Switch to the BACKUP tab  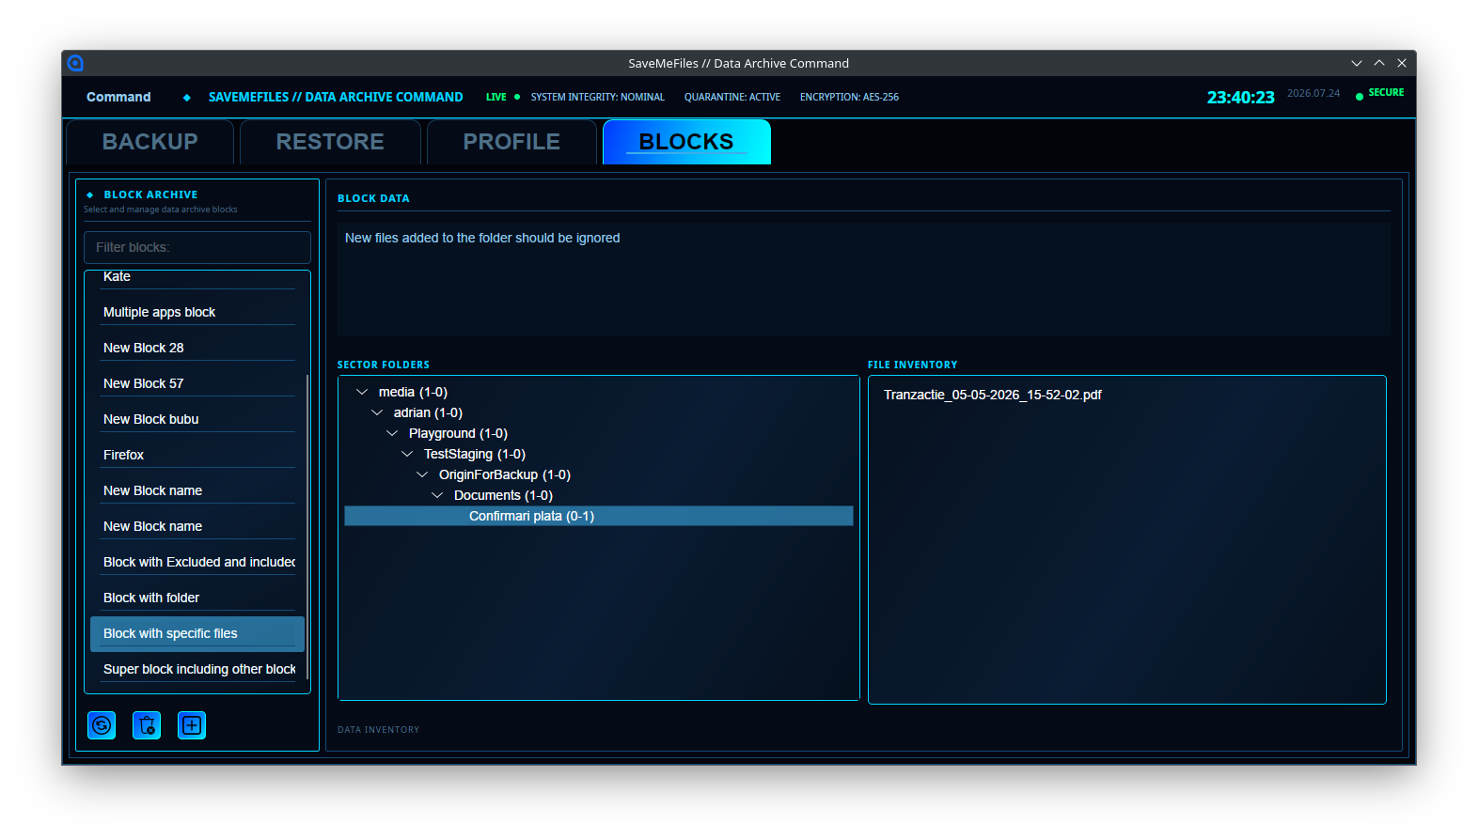(150, 142)
